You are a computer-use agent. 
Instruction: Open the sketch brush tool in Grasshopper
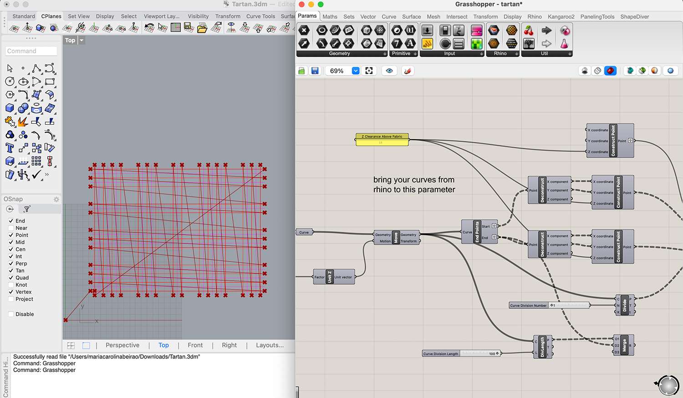tap(408, 71)
